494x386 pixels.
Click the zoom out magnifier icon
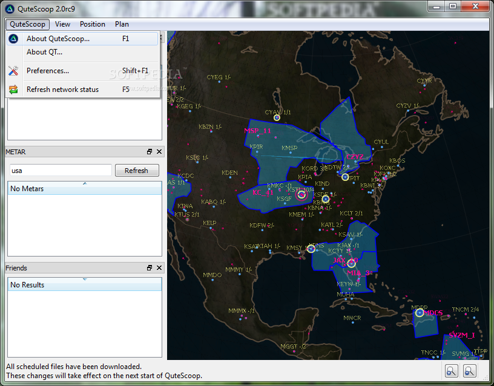pos(469,371)
